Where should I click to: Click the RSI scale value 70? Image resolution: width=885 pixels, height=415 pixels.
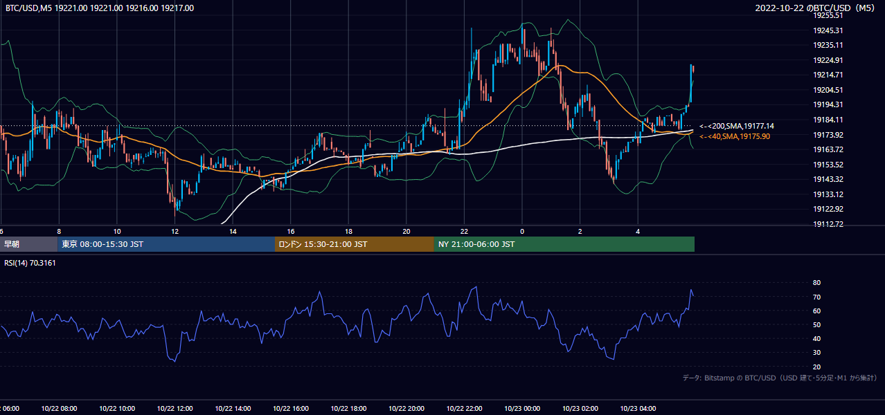click(x=817, y=297)
